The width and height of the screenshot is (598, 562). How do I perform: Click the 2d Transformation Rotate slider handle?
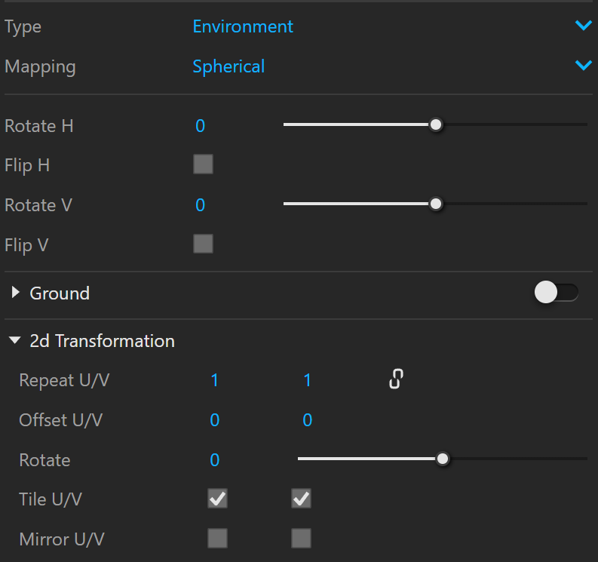(443, 459)
